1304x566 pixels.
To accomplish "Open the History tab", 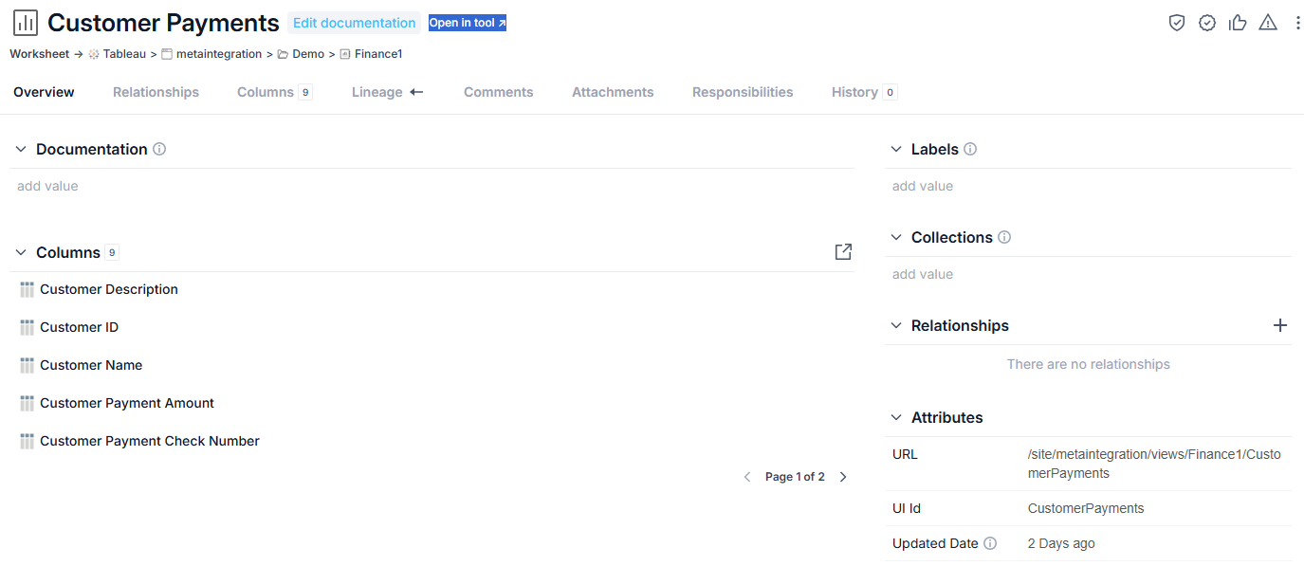I will coord(864,92).
